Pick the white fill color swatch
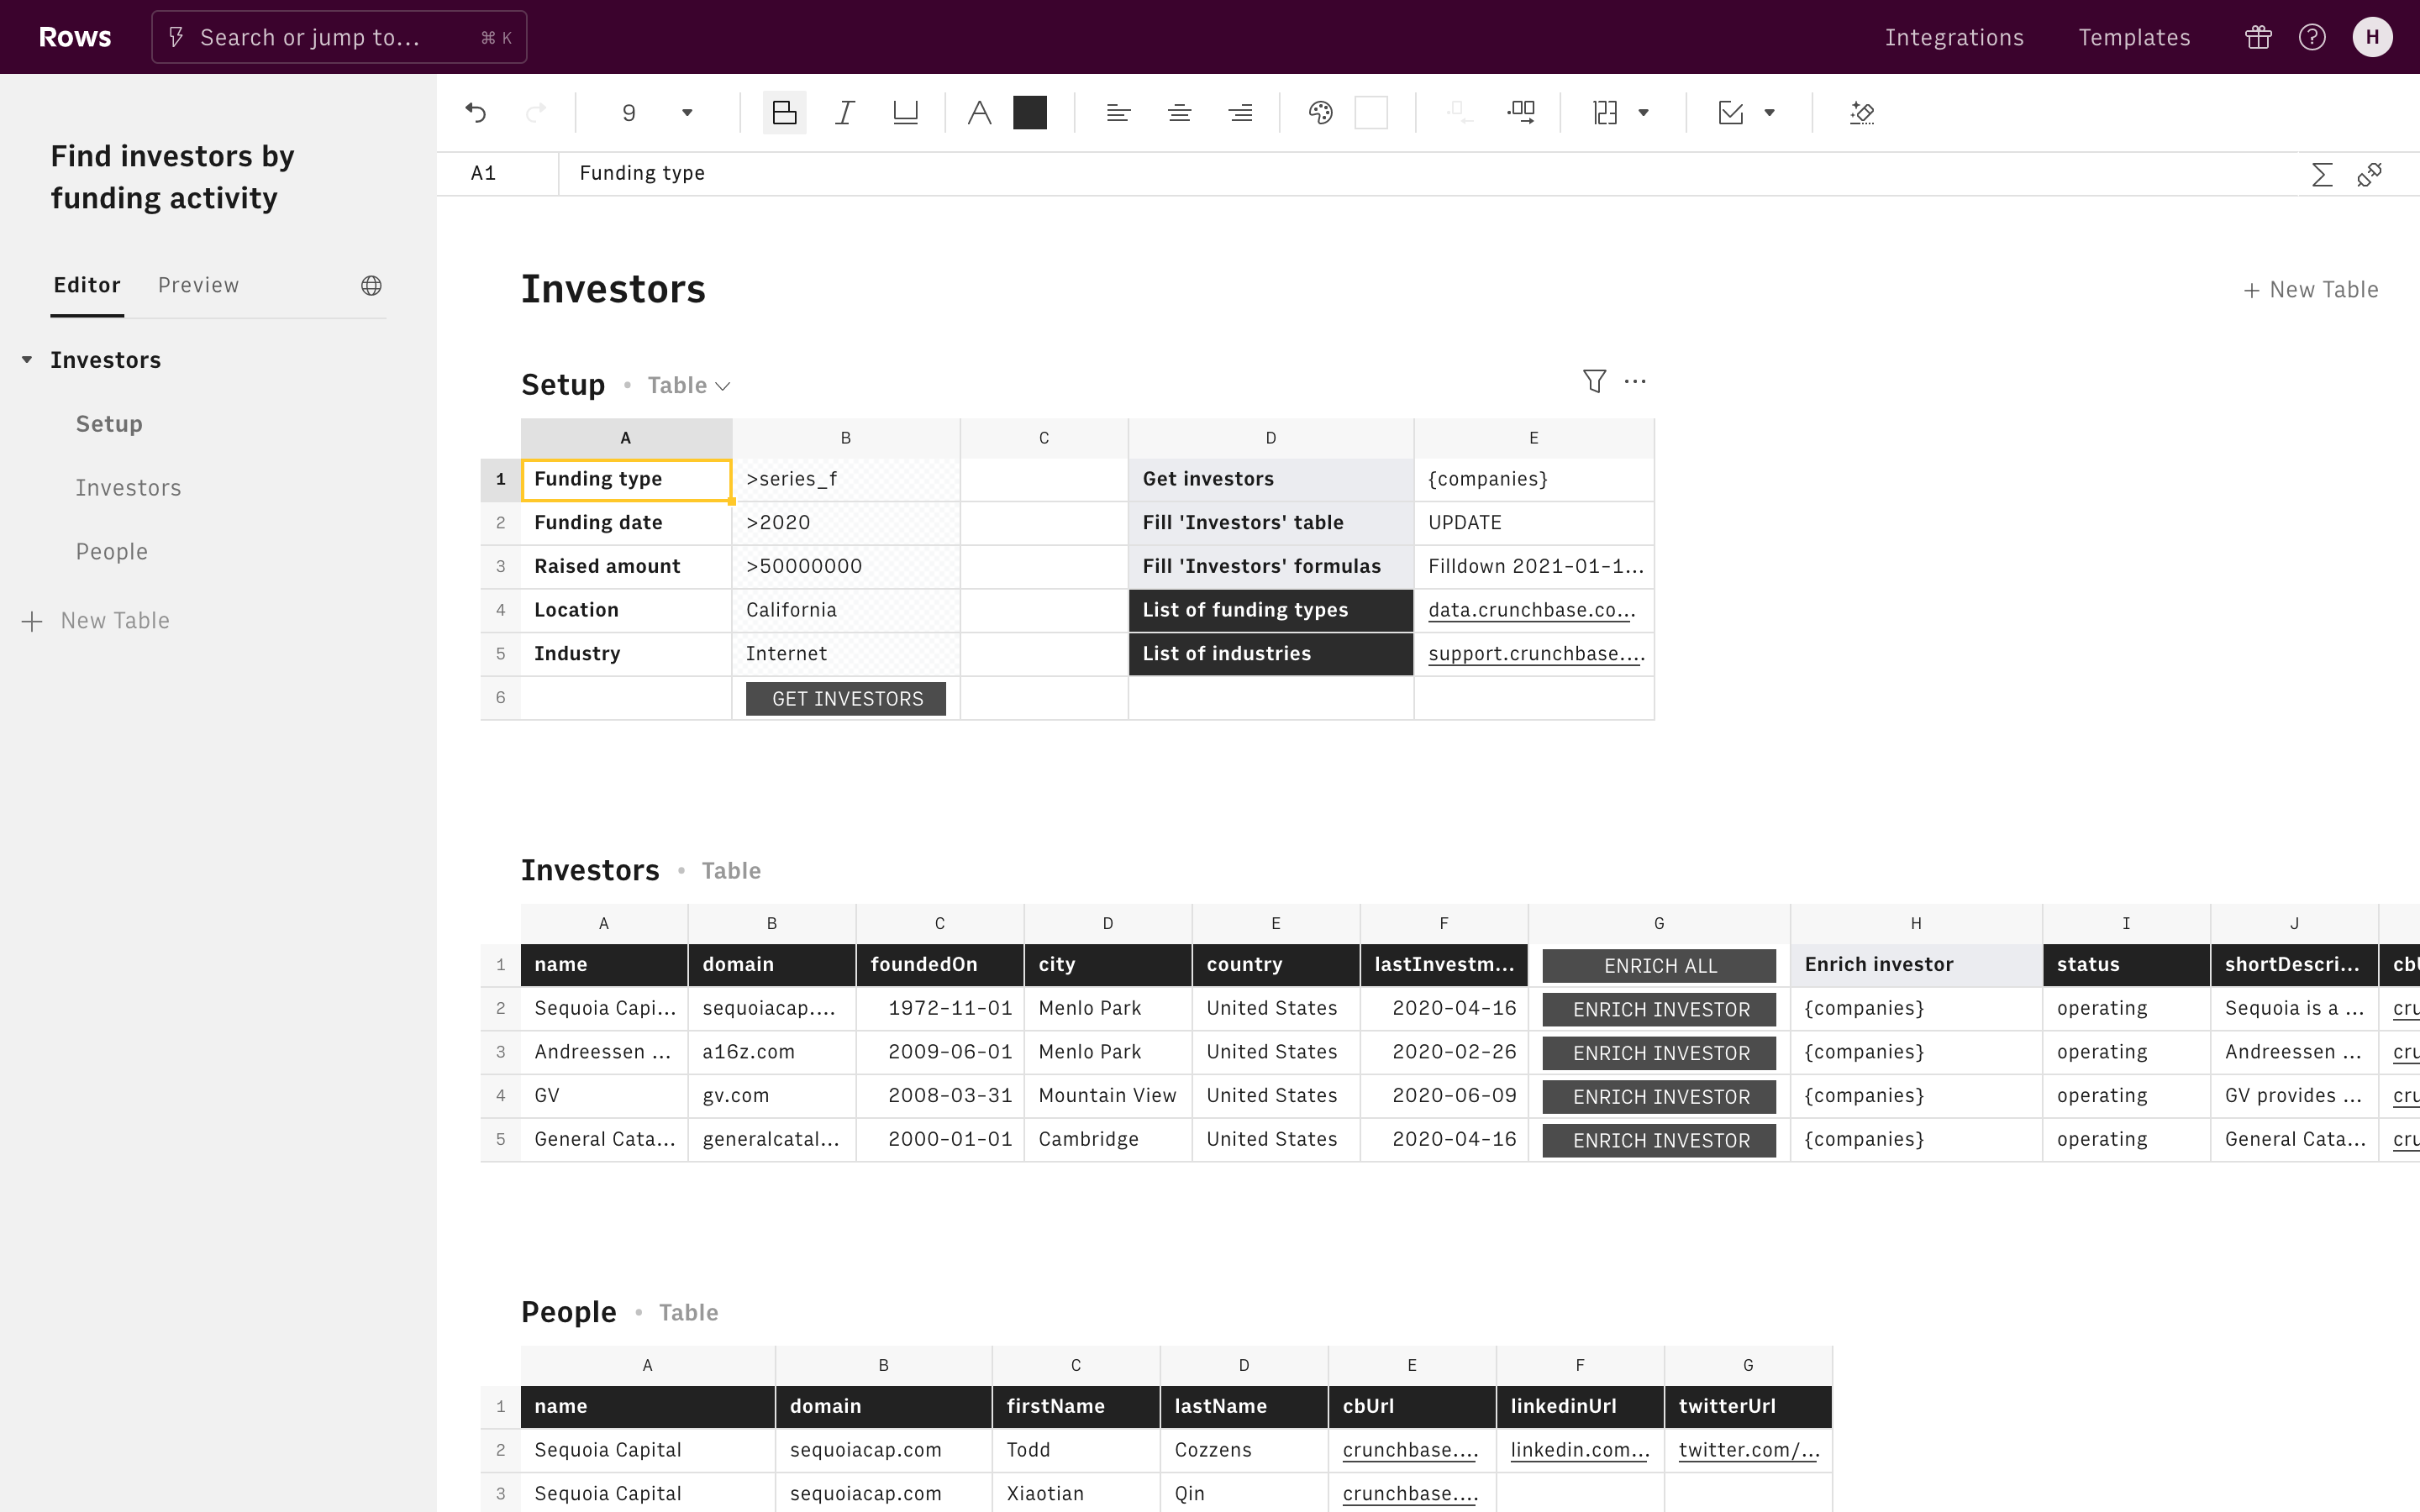 pos(1371,113)
